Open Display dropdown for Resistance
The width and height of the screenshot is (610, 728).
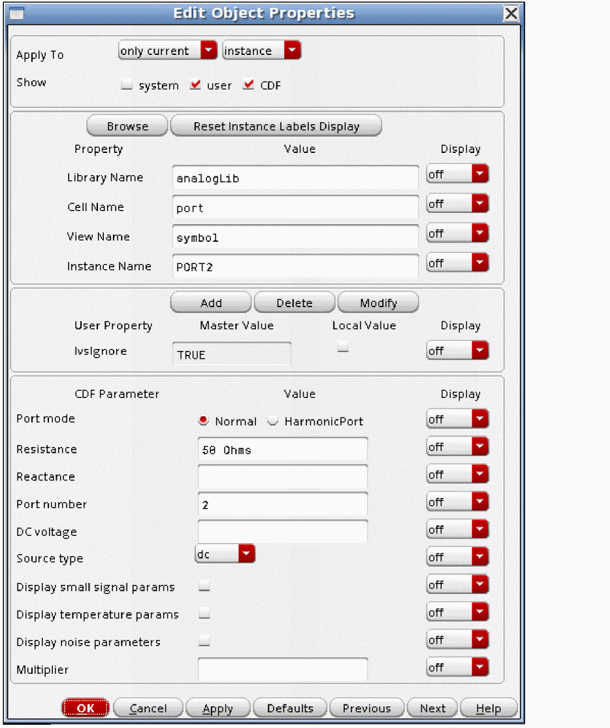[457, 448]
